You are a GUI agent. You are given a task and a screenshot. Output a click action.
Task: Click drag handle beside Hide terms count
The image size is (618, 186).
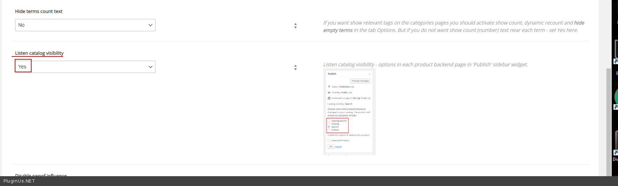(295, 26)
